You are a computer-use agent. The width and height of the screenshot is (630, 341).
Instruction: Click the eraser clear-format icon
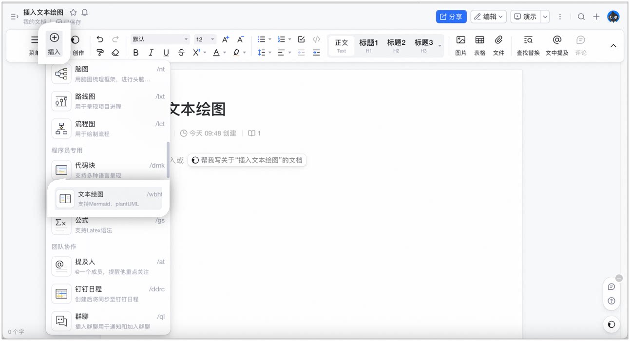115,53
